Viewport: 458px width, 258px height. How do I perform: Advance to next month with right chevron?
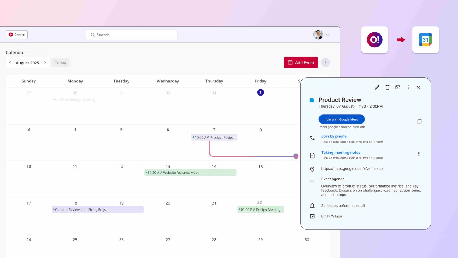pos(45,63)
